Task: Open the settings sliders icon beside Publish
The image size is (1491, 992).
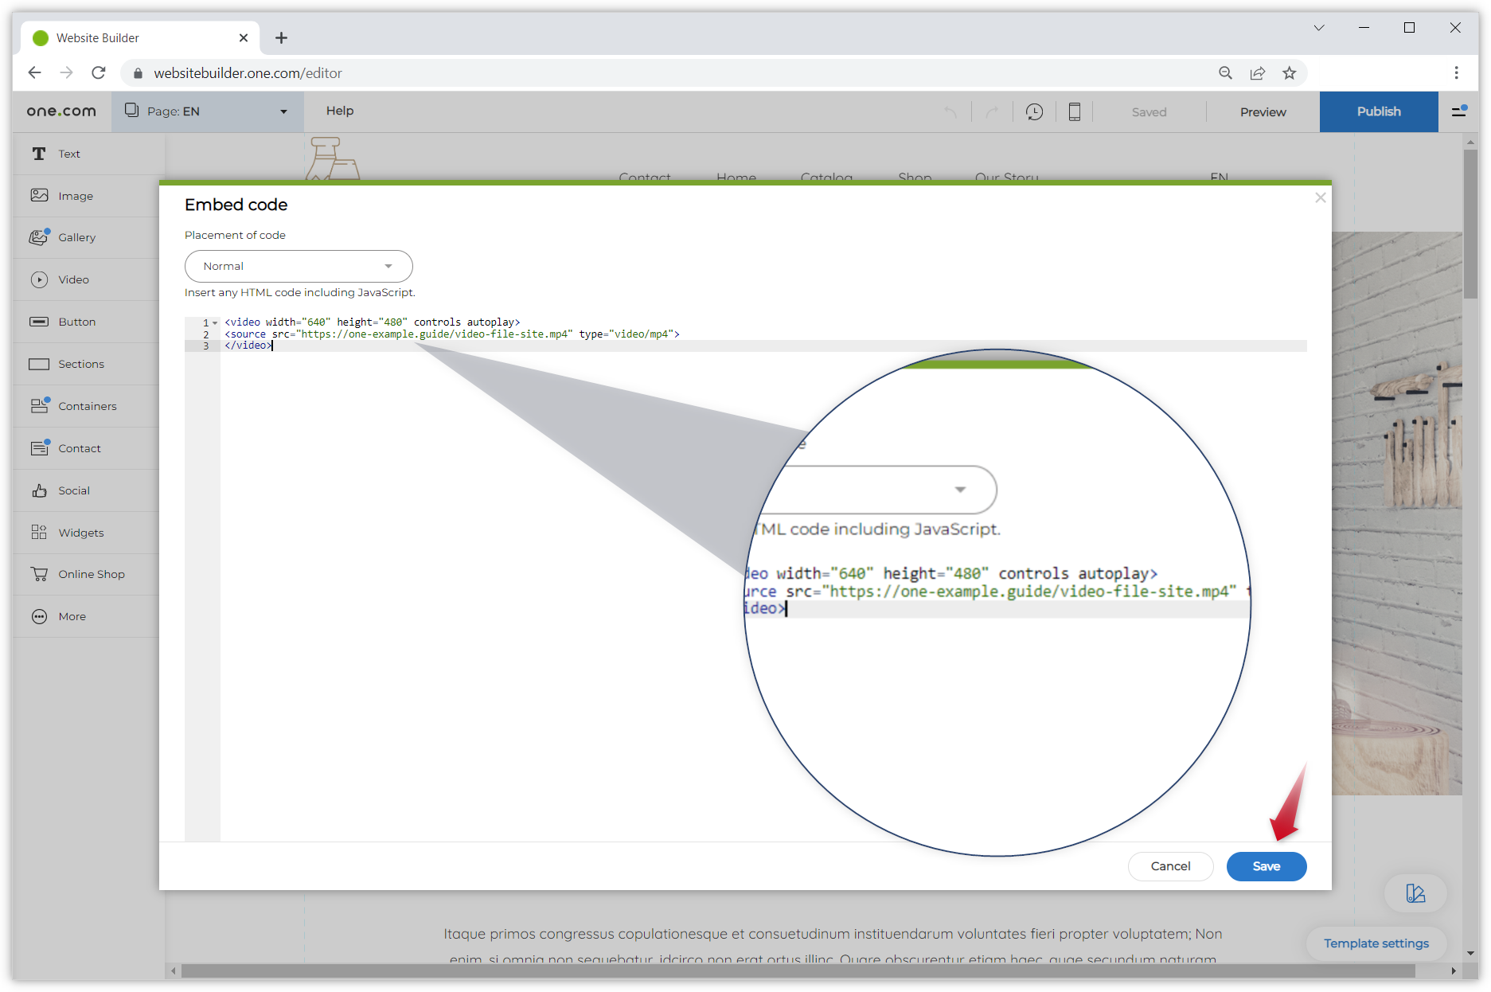Action: point(1459,111)
